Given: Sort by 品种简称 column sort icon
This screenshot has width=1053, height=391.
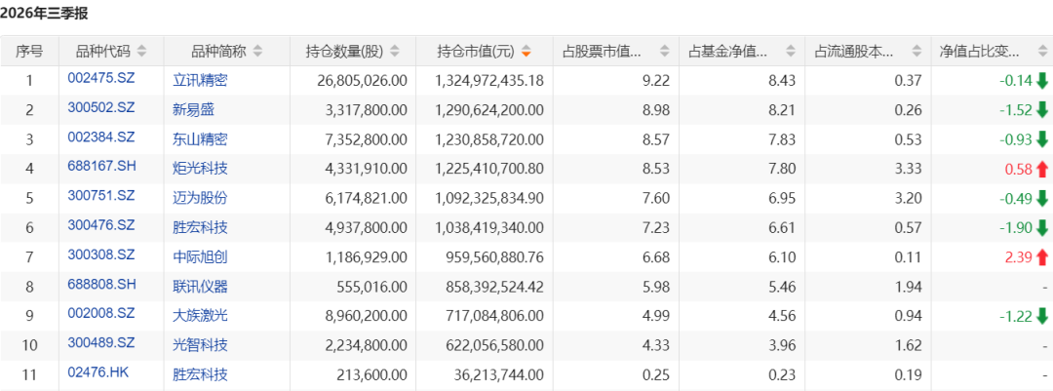Looking at the screenshot, I should click(257, 51).
